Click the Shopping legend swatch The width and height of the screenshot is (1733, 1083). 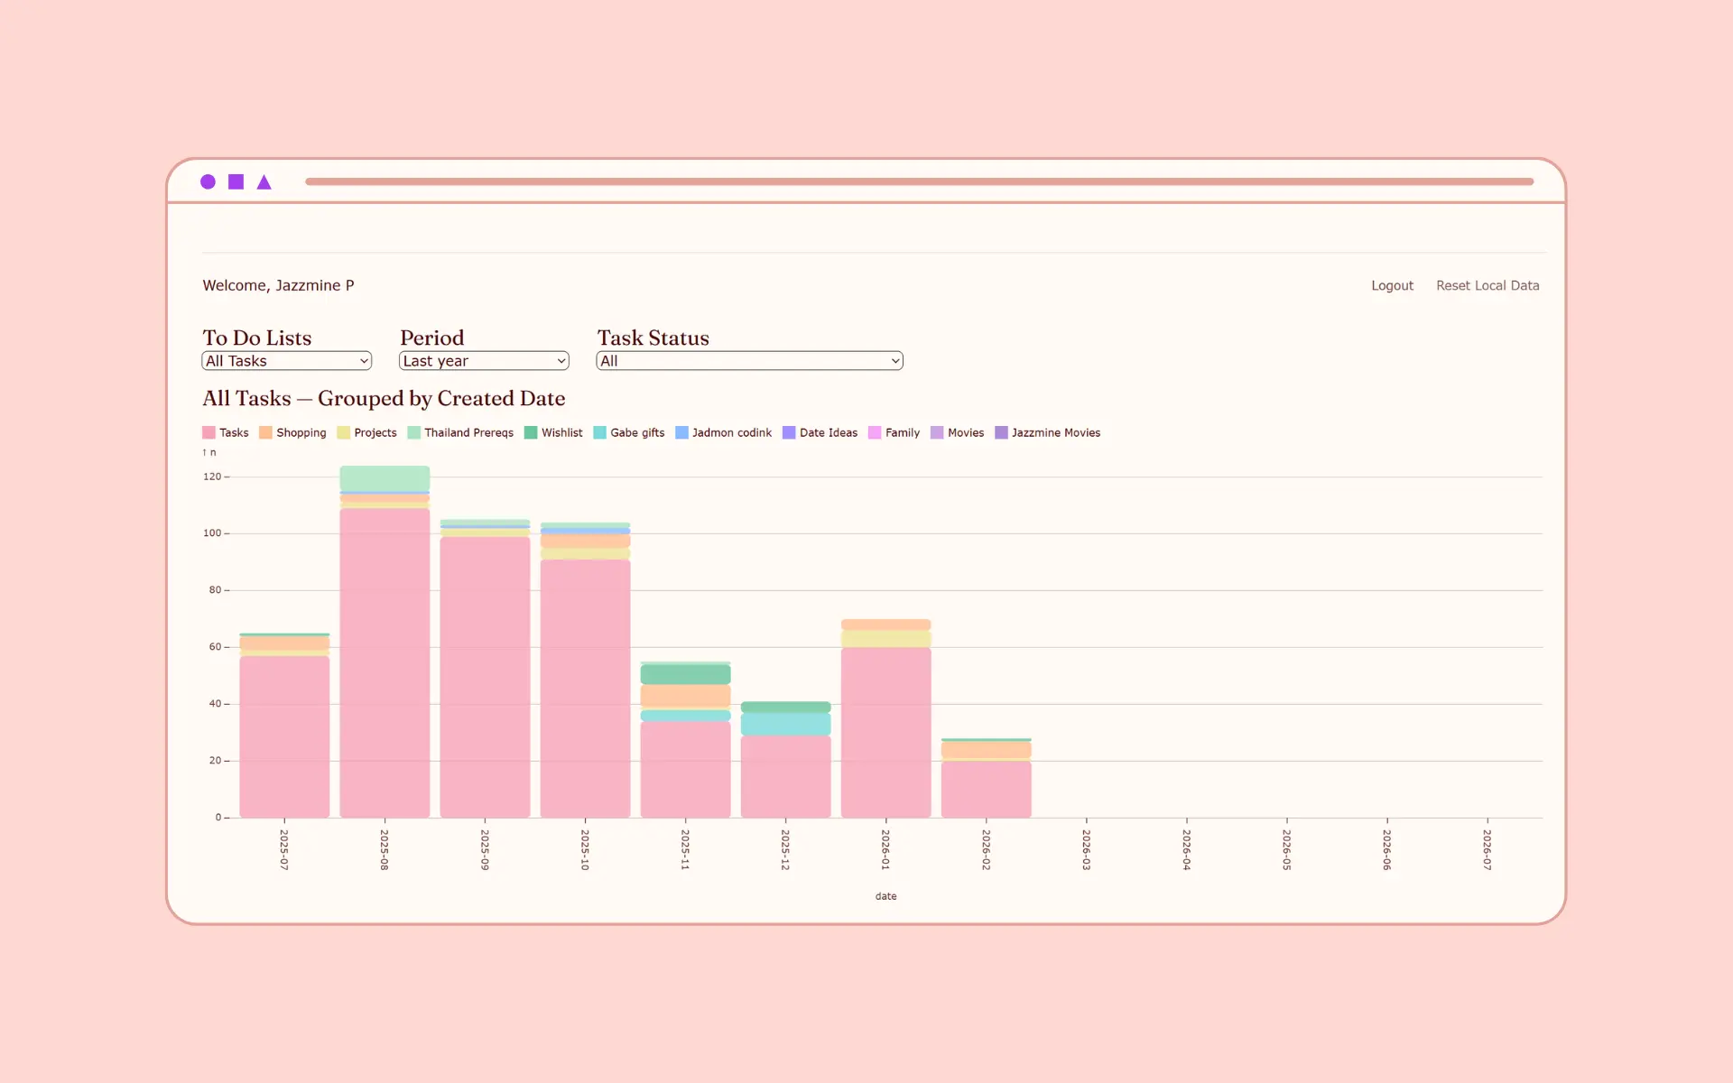(265, 432)
